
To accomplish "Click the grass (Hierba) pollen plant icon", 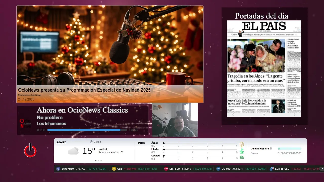I will tap(242, 151).
